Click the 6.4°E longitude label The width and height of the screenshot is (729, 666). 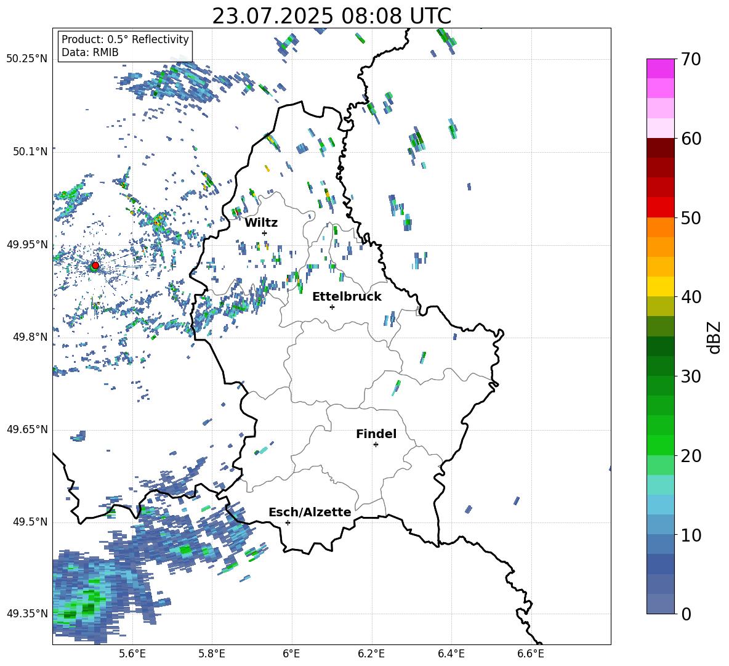(x=451, y=654)
